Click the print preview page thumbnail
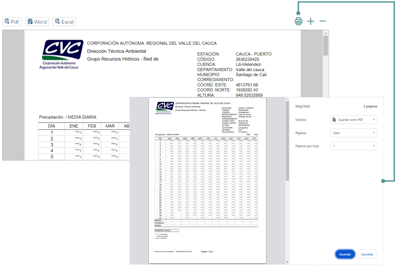Image resolution: width=397 pixels, height=266 pixels. 207,180
